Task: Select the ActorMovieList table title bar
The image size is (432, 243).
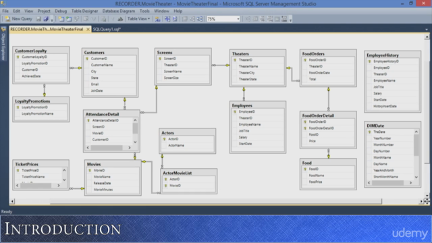Action: click(189, 173)
